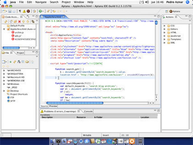Viewport: 193px width, 145px height.
Task: Open the New wizard dropdown arrow
Action: click(x=7, y=11)
